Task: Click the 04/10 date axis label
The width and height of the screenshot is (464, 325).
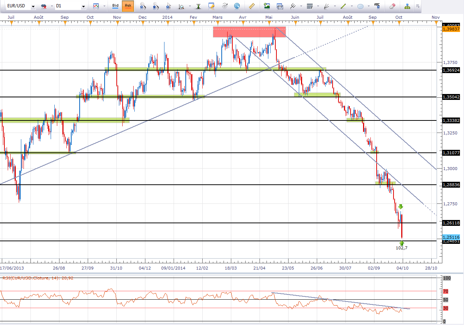Action: 403,268
